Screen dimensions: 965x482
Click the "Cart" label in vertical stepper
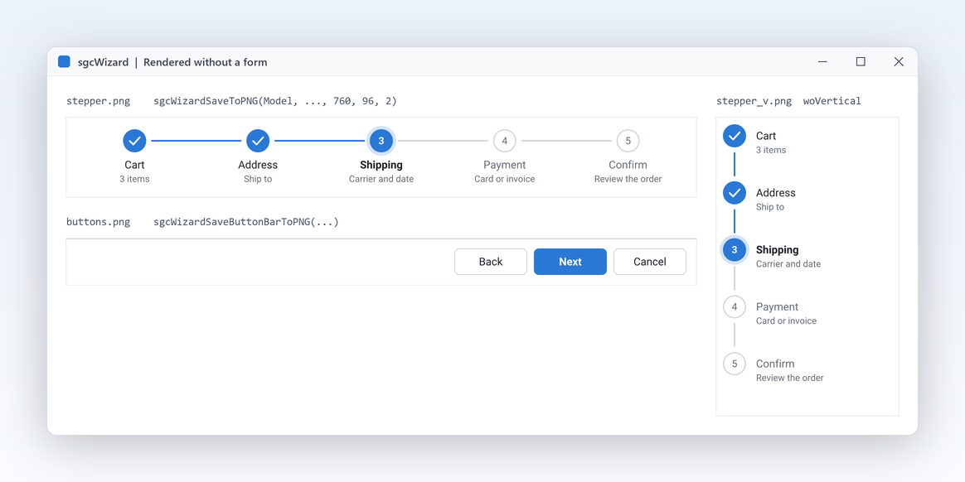pos(766,136)
